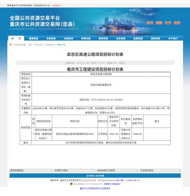Open the 重要通知 menu item

[x=34, y=38]
